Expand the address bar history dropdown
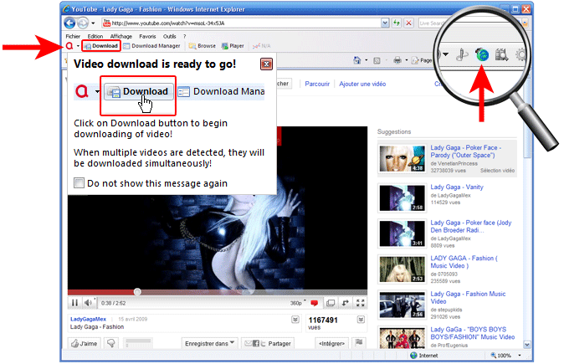This screenshot has width=564, height=364. [x=385, y=23]
